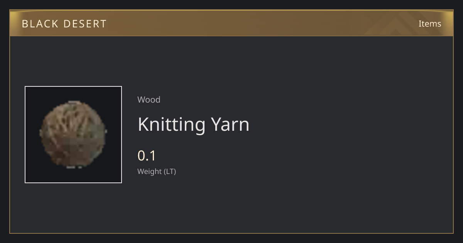This screenshot has width=463, height=243.
Task: Click the (LT) unit text under the weight
Action: (170, 171)
